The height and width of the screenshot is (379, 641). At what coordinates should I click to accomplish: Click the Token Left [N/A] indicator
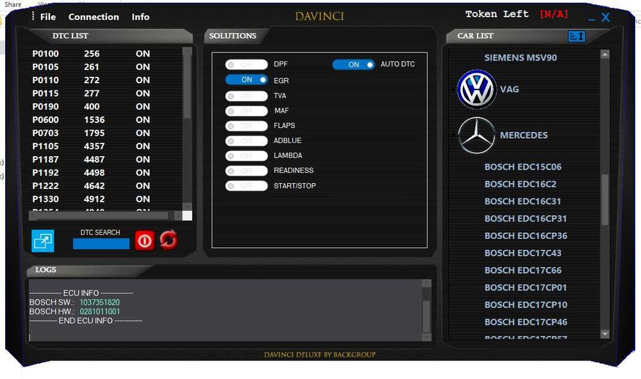point(517,14)
